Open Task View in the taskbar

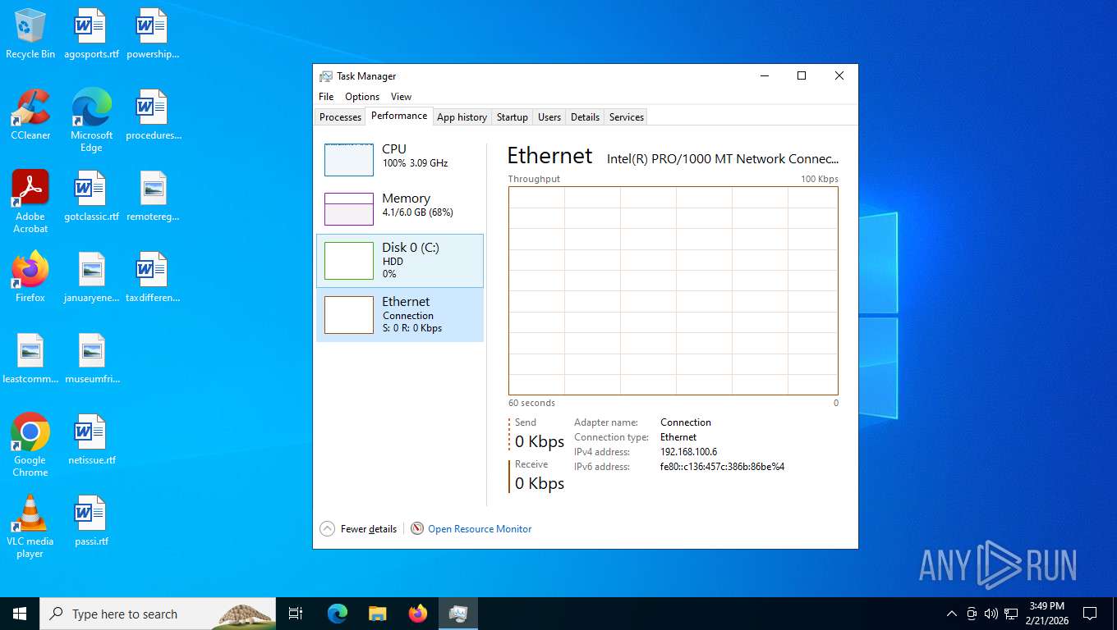(x=296, y=614)
